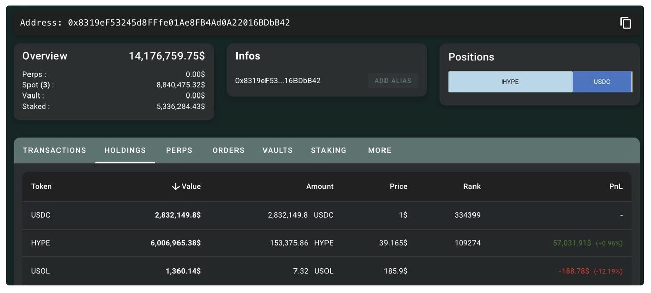Go to the STAKING tab
The height and width of the screenshot is (293, 651).
(x=329, y=150)
